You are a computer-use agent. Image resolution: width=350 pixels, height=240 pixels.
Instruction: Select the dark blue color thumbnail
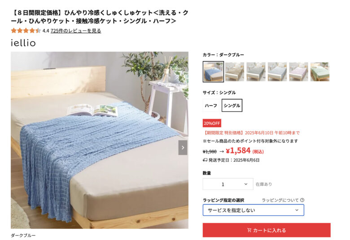coord(214,72)
